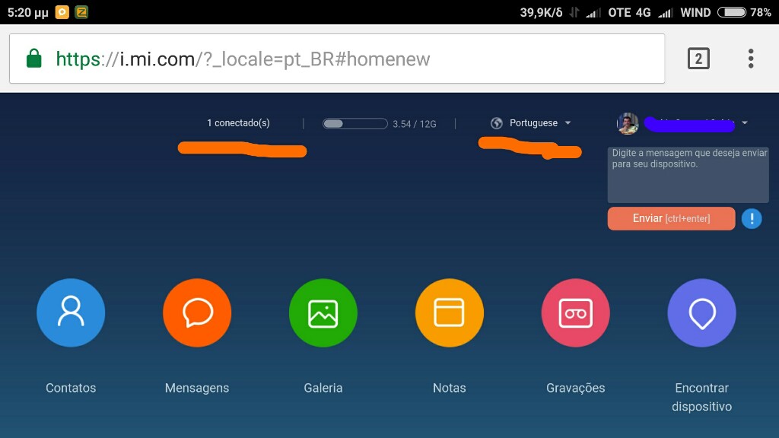Open the Notas notes icon
This screenshot has height=438, width=779.
[450, 313]
